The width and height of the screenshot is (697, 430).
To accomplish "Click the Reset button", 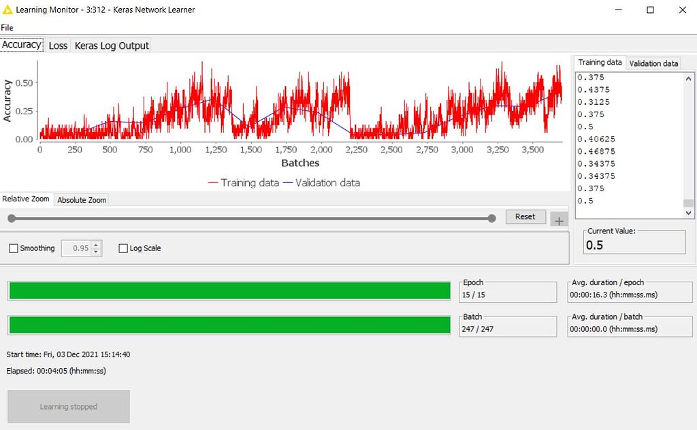I will click(x=525, y=216).
